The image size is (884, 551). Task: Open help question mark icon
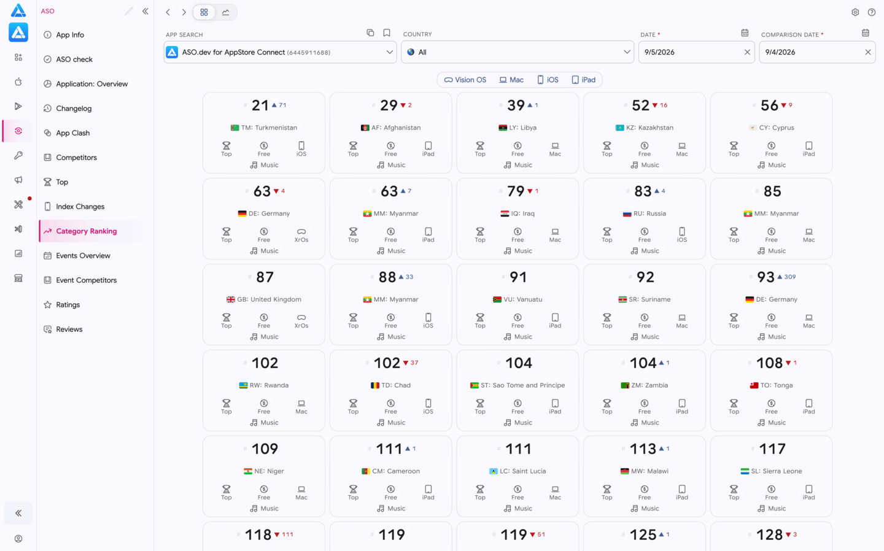point(872,12)
